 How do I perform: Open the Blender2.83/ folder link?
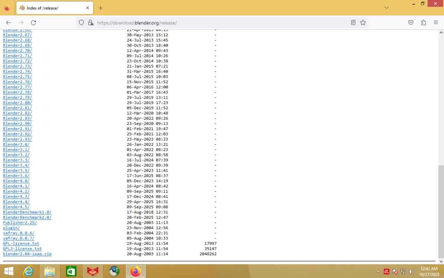(x=17, y=118)
